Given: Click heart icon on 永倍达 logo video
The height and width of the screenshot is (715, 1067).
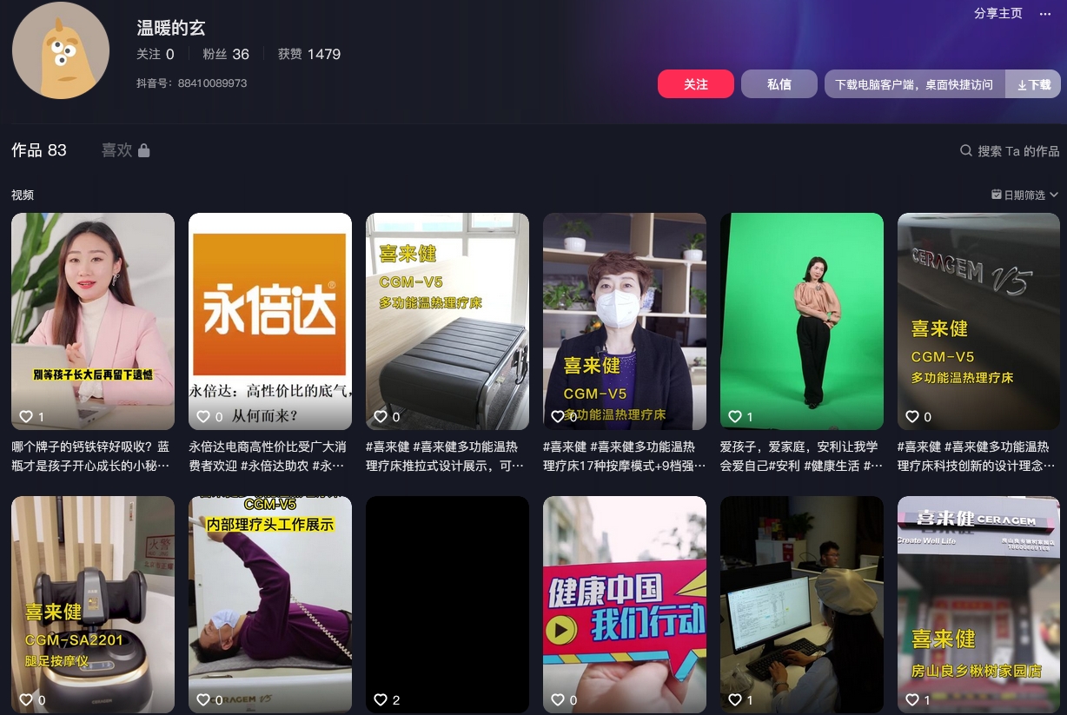Looking at the screenshot, I should 203,417.
